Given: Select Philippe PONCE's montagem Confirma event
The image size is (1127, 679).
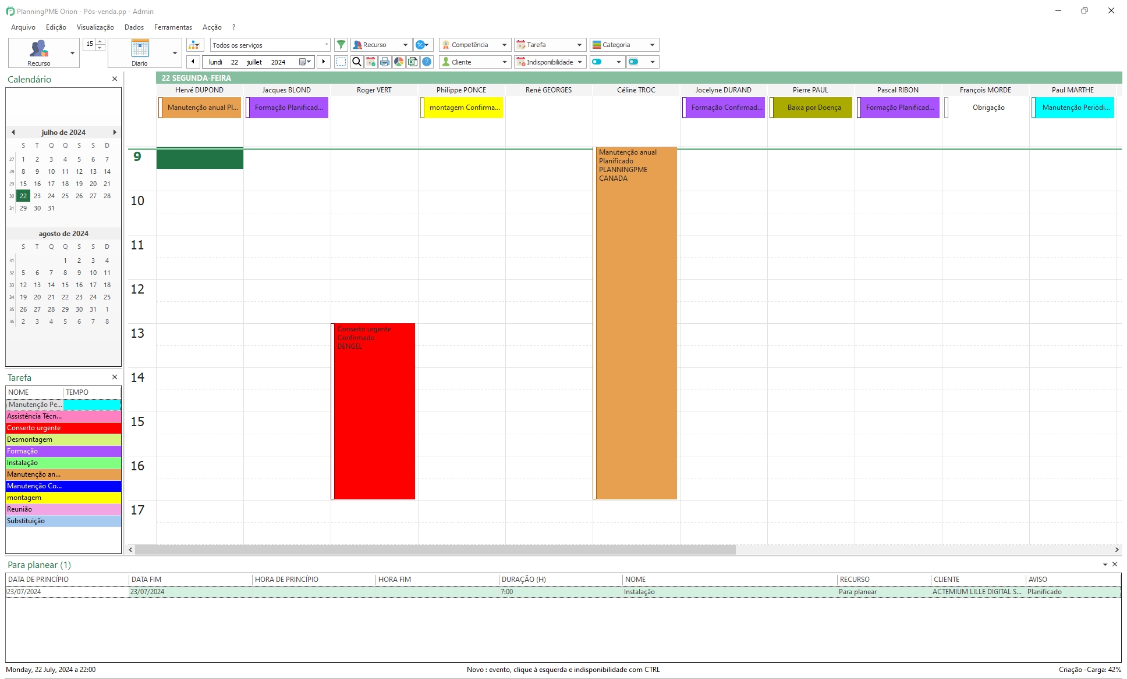Looking at the screenshot, I should point(462,108).
